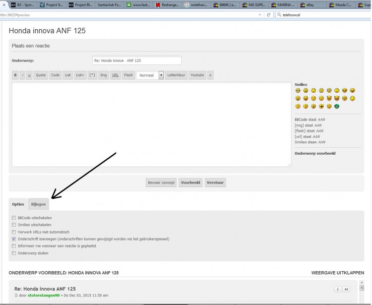This screenshot has height=305, width=372.
Task: Open the 'BX - Spor...' browser tab
Action: 22,5
